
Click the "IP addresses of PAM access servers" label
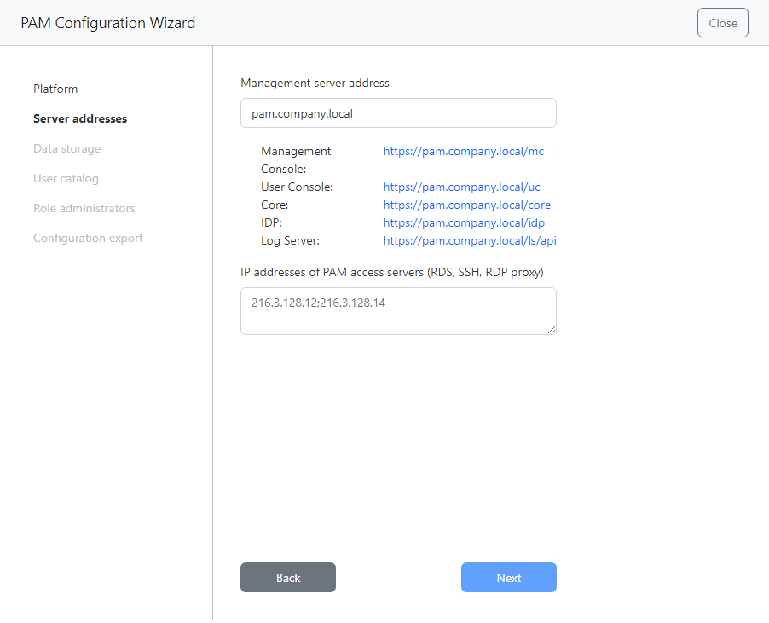point(392,272)
